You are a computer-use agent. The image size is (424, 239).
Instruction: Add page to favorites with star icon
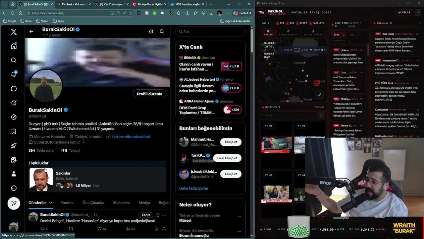coord(131,13)
